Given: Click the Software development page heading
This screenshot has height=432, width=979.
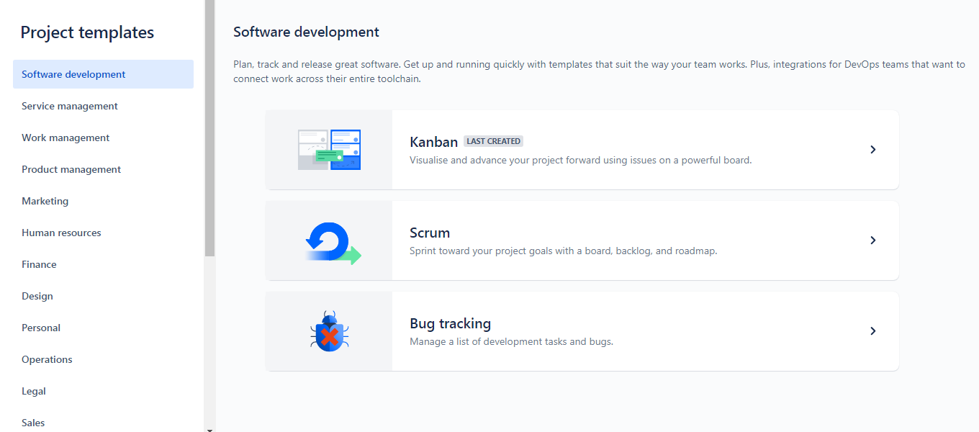Looking at the screenshot, I should pos(306,32).
